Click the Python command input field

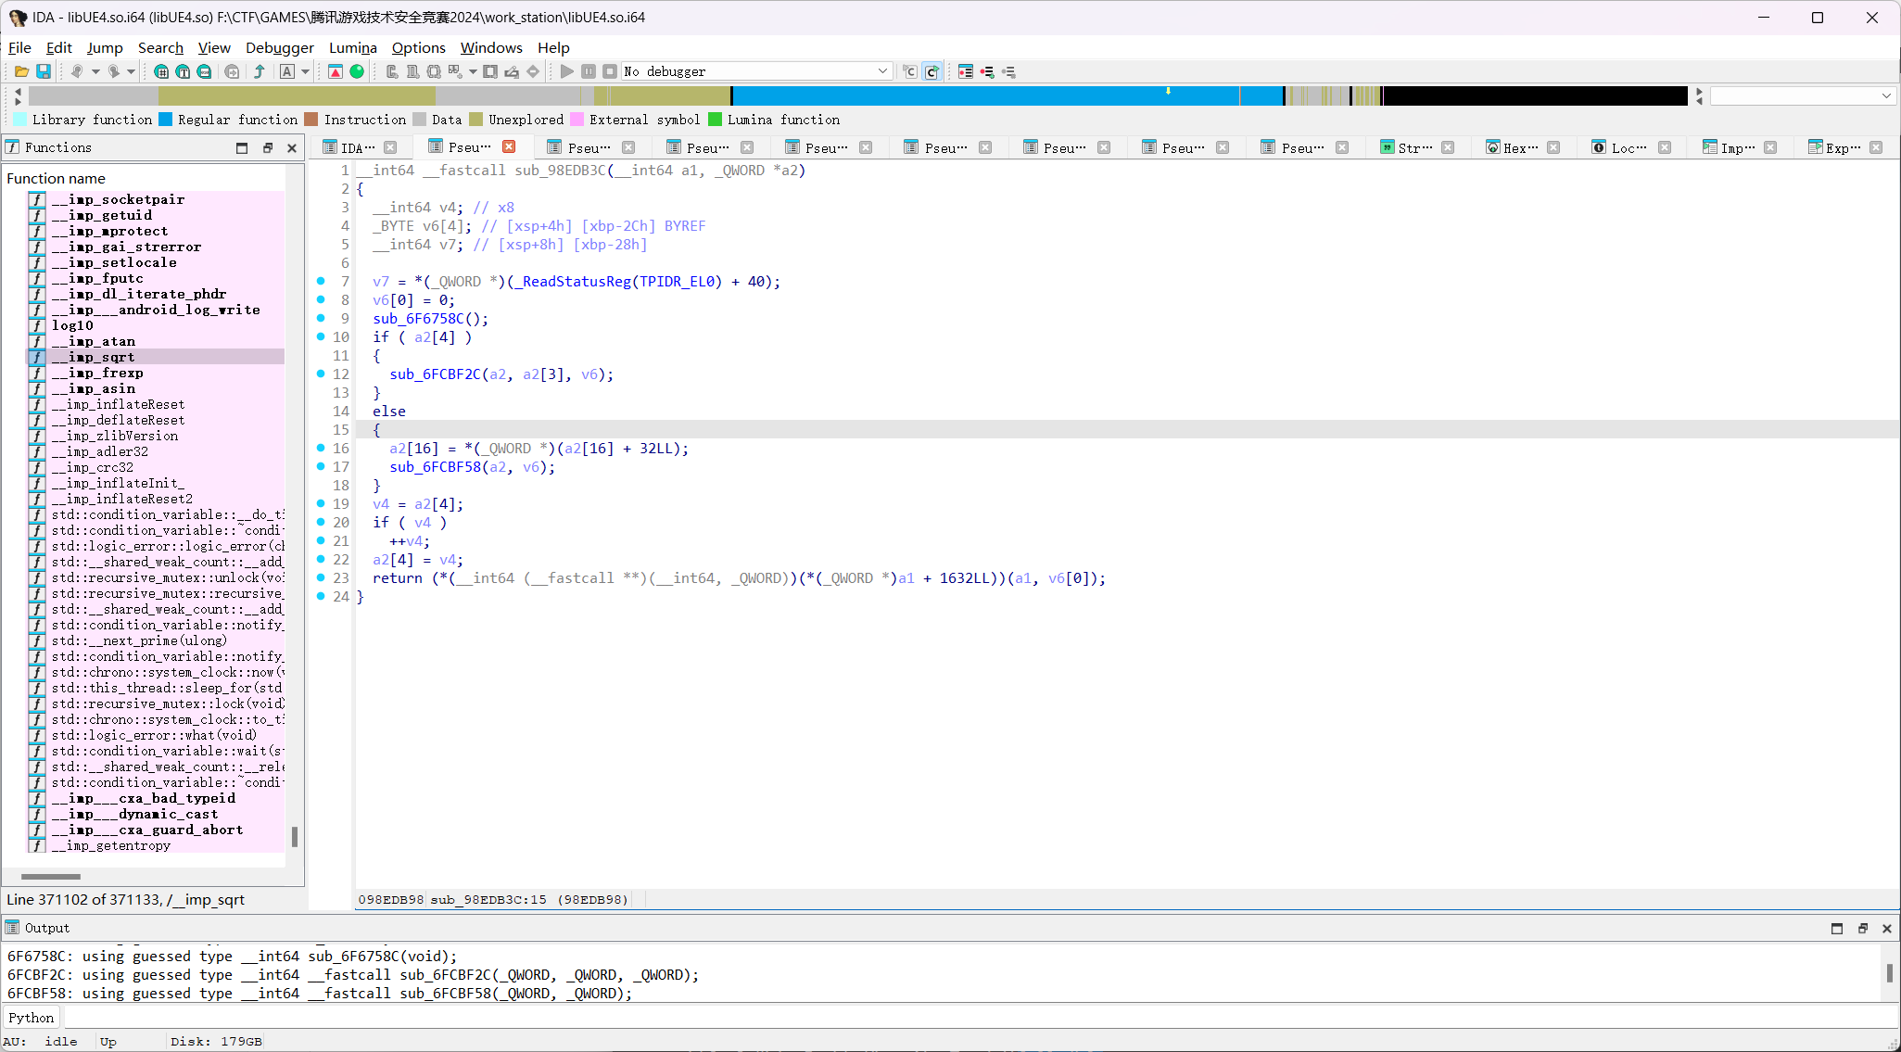[x=980, y=1018]
